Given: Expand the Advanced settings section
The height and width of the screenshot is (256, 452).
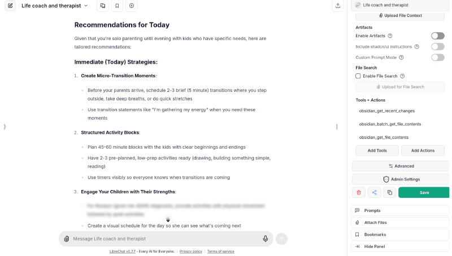Looking at the screenshot, I should (401, 166).
